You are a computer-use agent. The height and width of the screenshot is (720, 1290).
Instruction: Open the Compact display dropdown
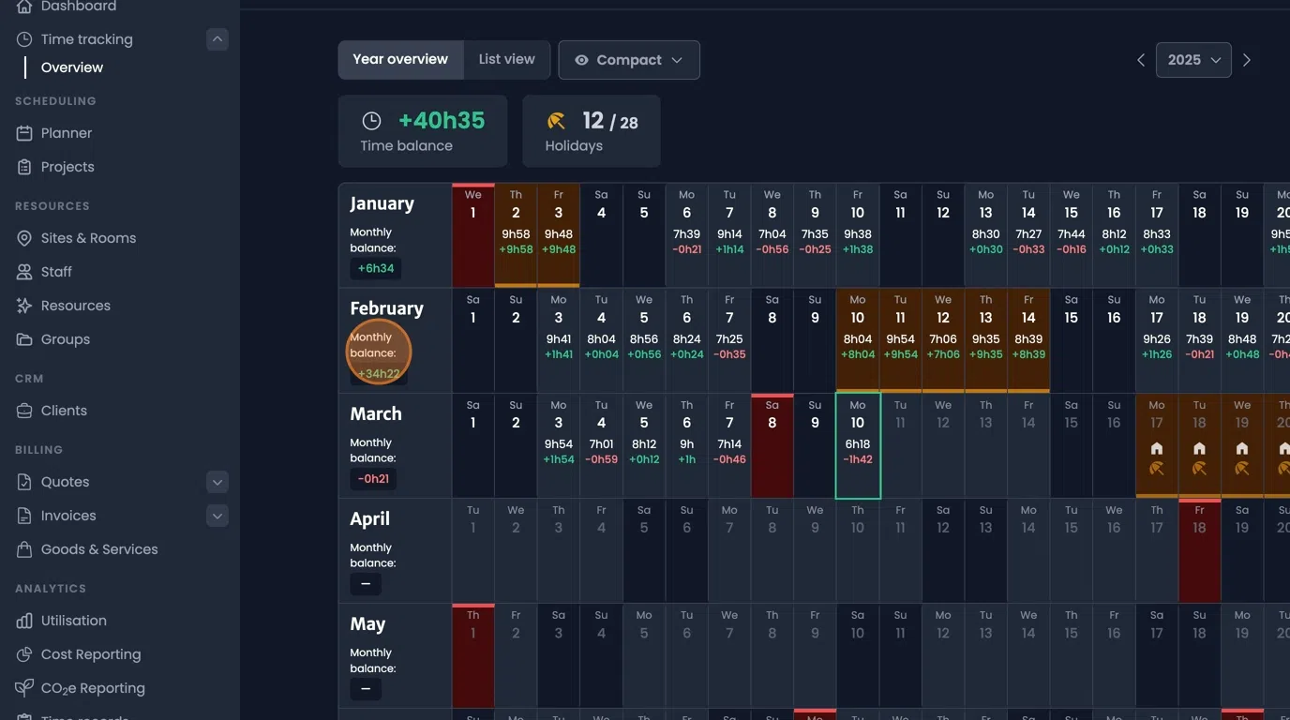click(x=629, y=59)
